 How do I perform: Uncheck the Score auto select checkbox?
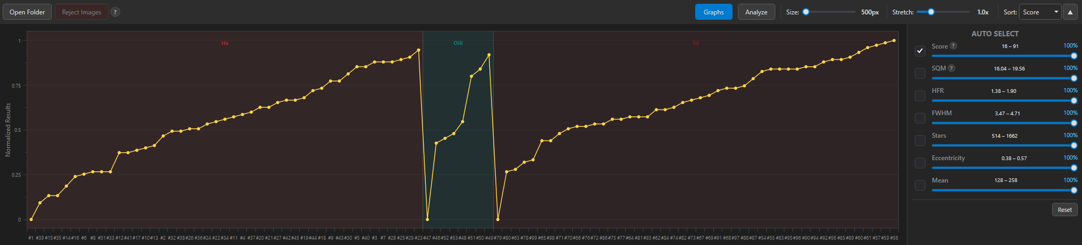coord(920,51)
